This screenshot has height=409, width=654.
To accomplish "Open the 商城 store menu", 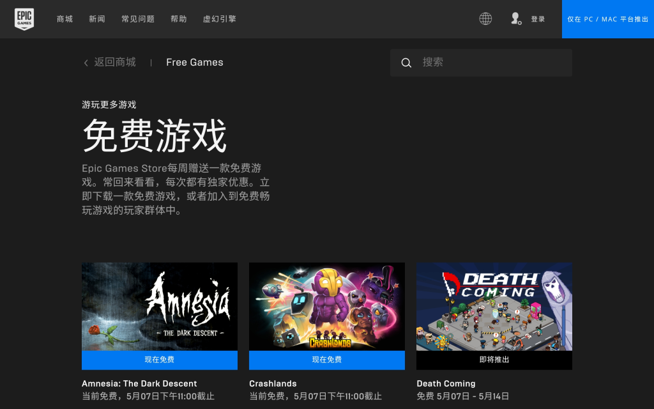I will click(65, 19).
